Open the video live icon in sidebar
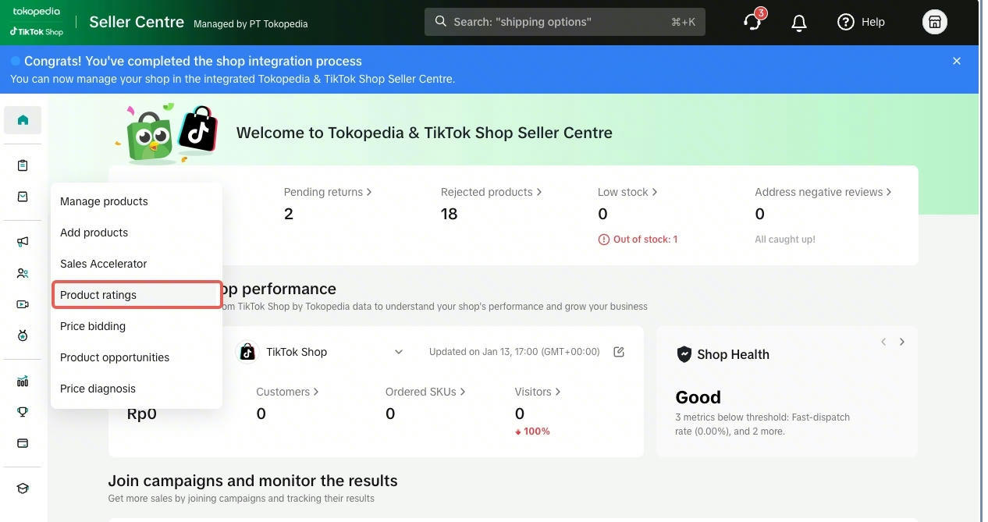Screen dimensions: 988x522 [23, 304]
